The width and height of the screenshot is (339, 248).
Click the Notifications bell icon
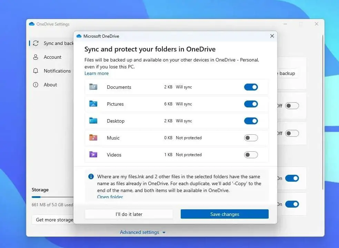36,71
